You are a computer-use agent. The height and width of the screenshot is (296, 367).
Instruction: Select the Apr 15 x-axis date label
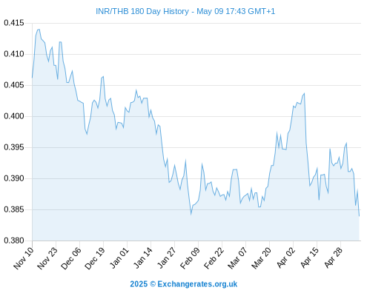click(x=309, y=258)
